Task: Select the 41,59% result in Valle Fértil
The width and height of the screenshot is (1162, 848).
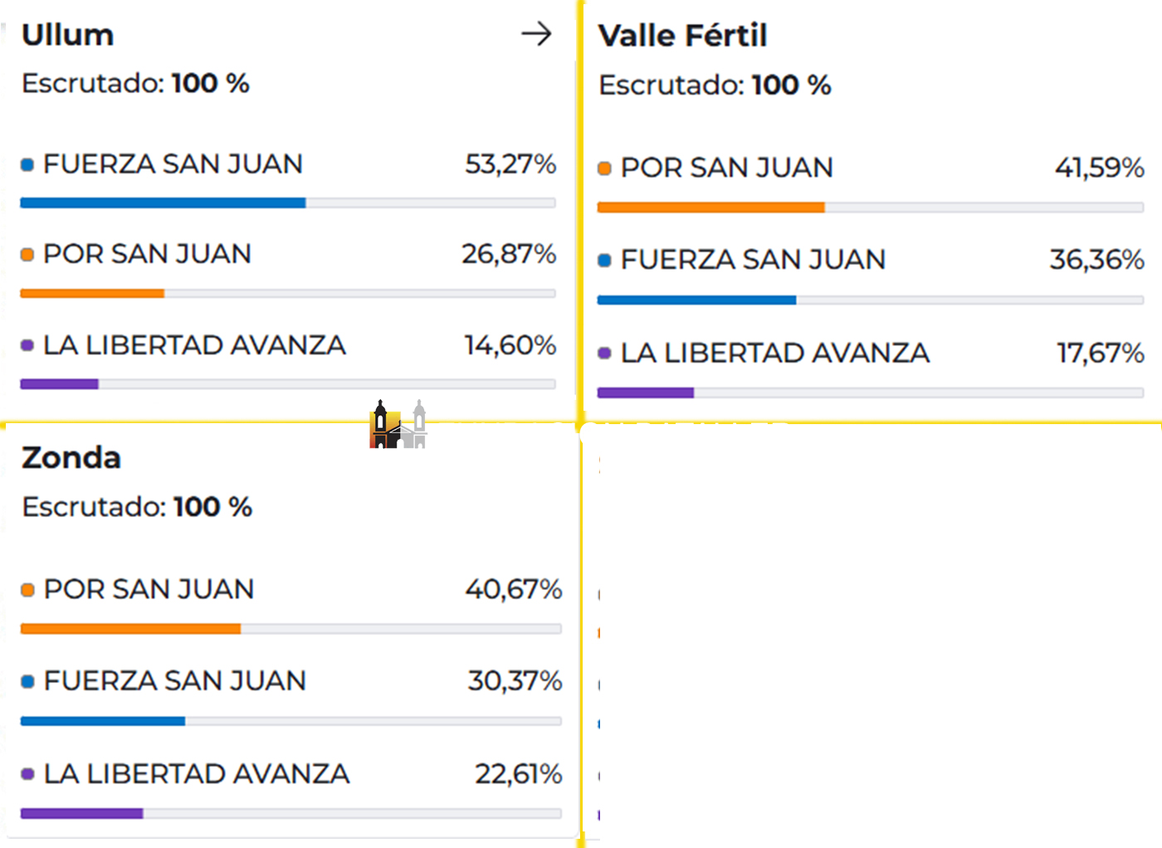Action: [1099, 168]
